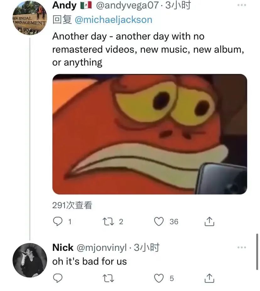The width and height of the screenshot is (260, 291).
Task: Like Nick's reply
Action: [159, 278]
